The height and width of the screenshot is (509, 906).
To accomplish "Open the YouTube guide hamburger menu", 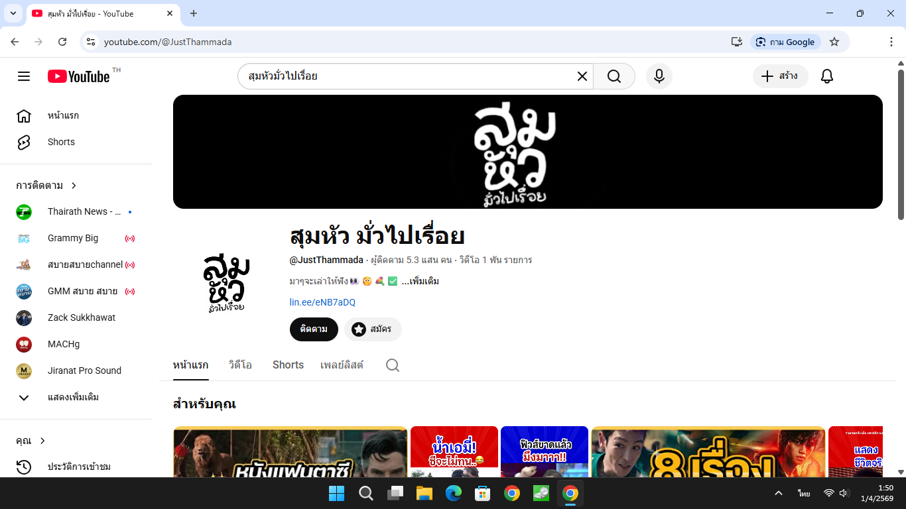I will tap(24, 76).
